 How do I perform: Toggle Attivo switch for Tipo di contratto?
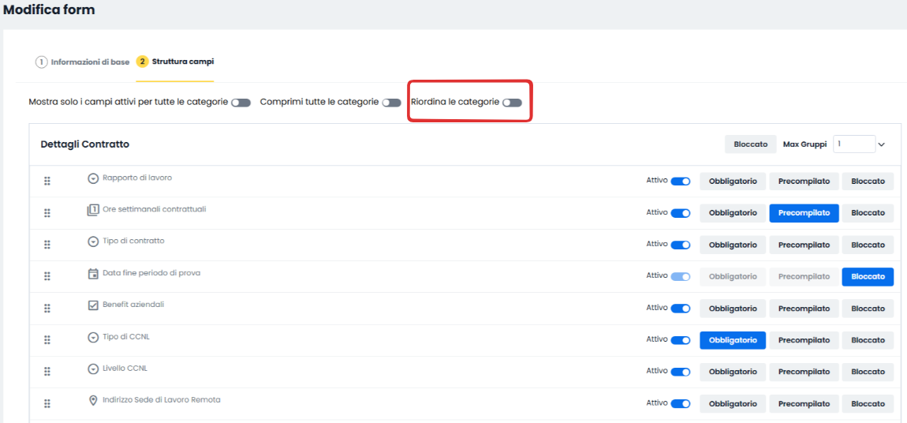coord(680,245)
